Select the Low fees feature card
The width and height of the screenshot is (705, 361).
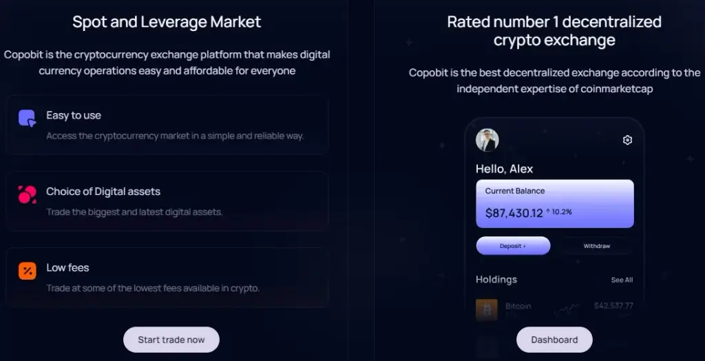point(167,277)
